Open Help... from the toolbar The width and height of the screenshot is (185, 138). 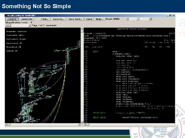pos(99,19)
